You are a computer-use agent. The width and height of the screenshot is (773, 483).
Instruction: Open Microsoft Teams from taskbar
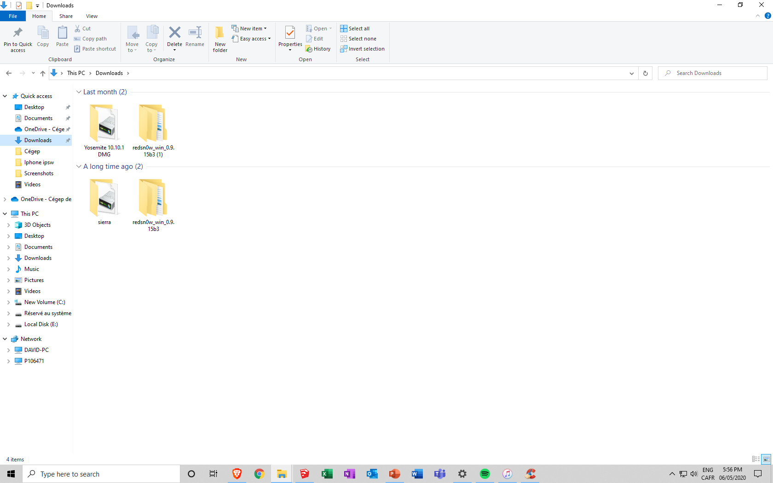[440, 474]
